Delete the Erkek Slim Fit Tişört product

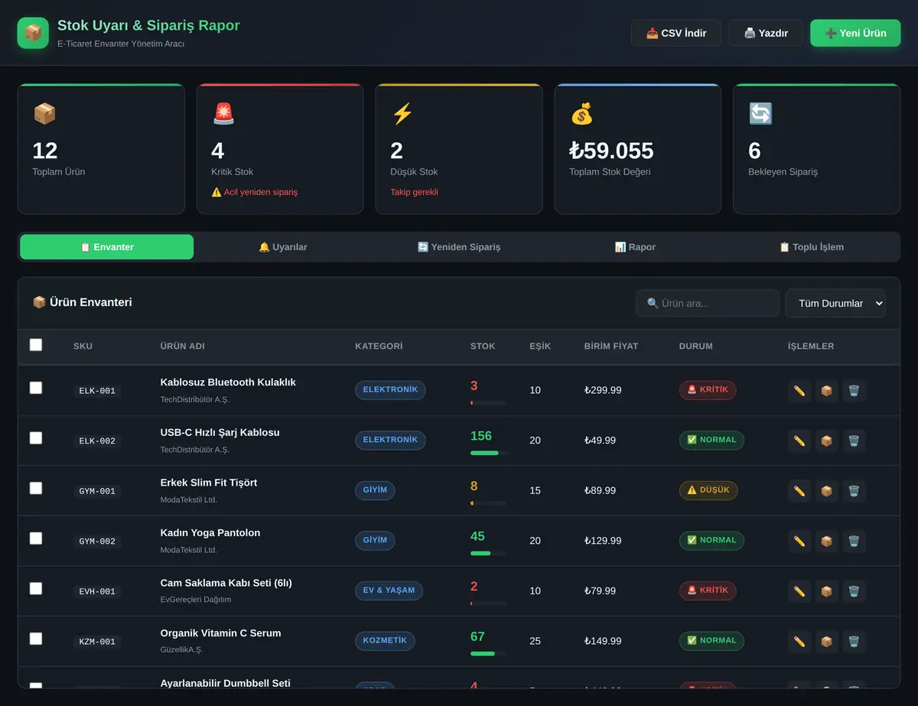pyautogui.click(x=855, y=490)
